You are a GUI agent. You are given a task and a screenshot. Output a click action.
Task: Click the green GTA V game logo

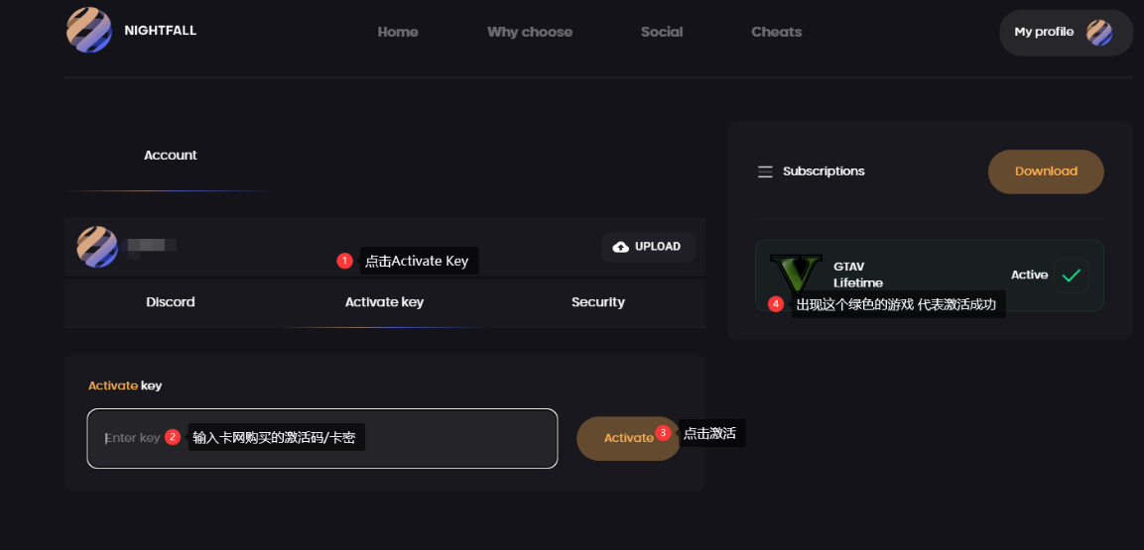pyautogui.click(x=796, y=275)
